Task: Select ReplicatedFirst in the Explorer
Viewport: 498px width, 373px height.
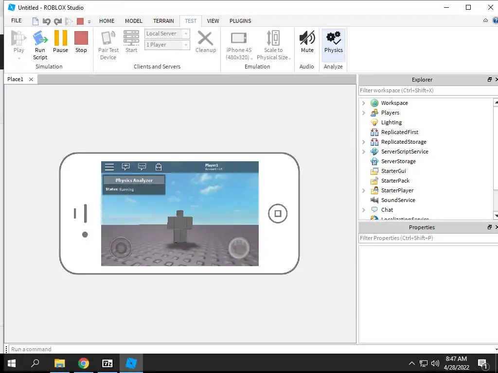Action: tap(400, 132)
